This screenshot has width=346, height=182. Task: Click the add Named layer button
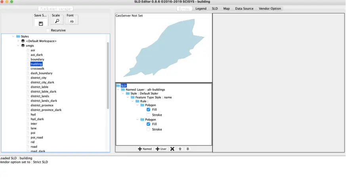tap(145, 149)
